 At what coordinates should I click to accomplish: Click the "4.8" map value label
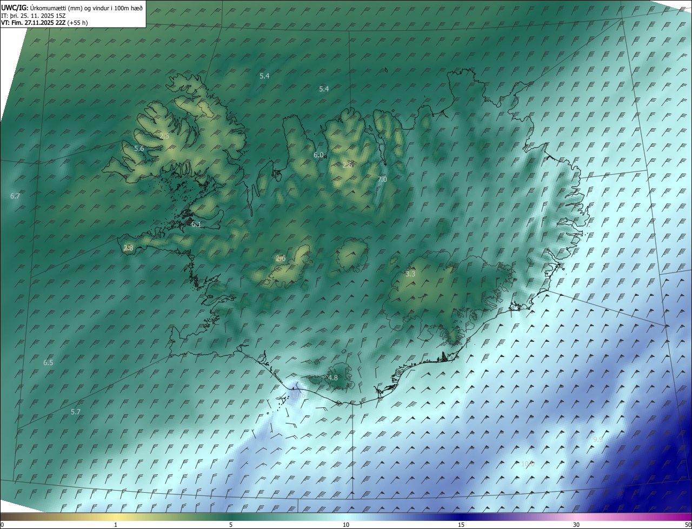[333, 378]
